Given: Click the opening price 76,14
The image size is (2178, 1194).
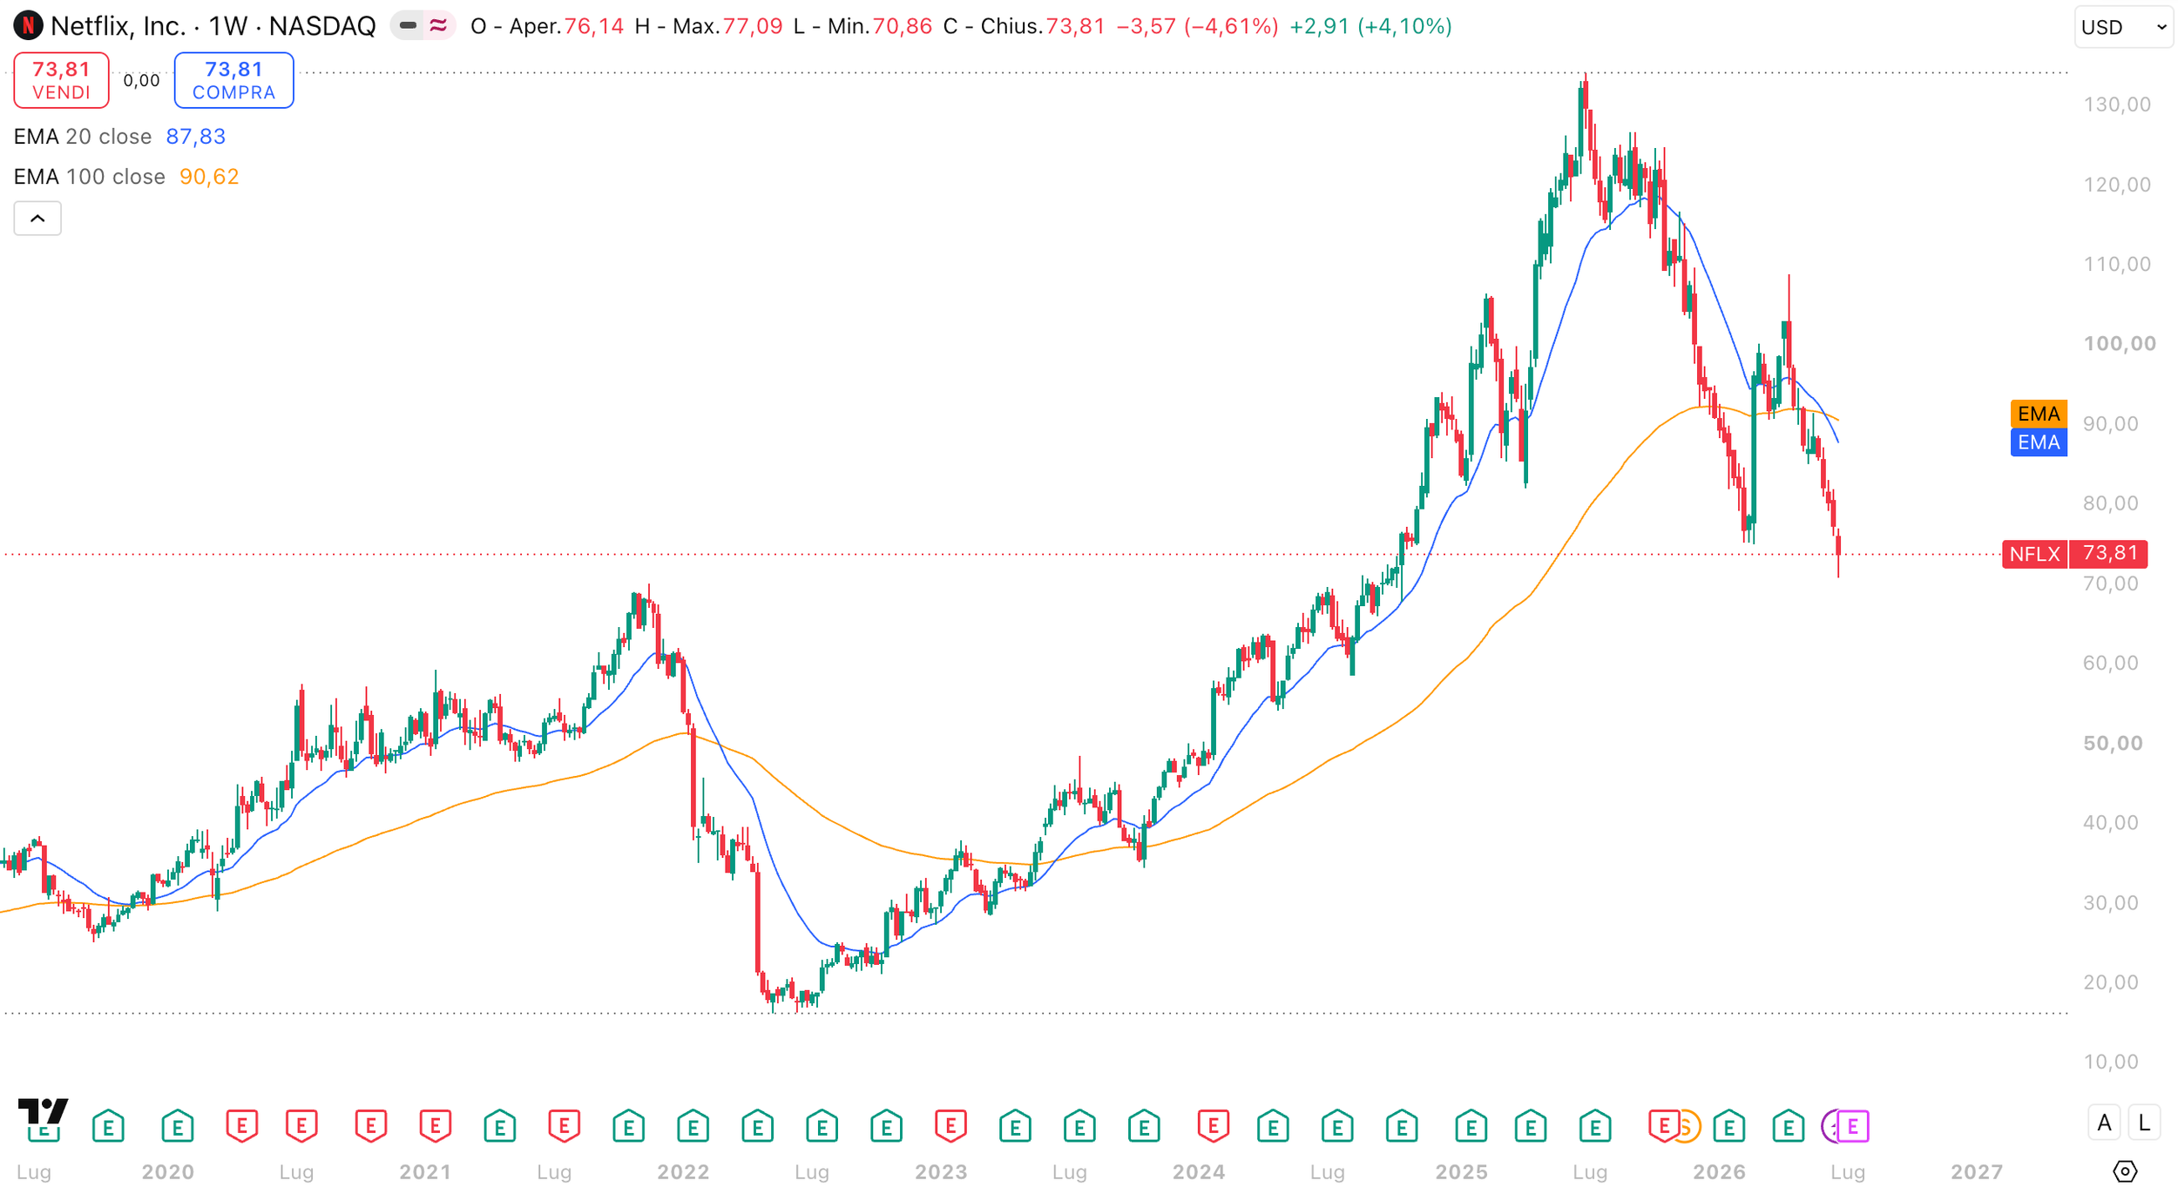Looking at the screenshot, I should click(594, 26).
